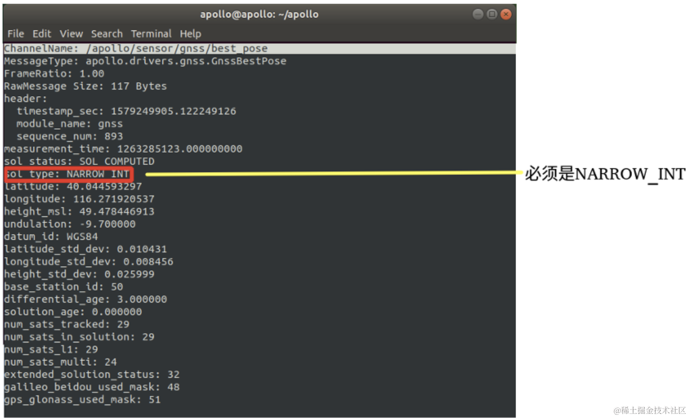This screenshot has width=689, height=418.
Task: Click the galileo_beidou_used_mask: 48 line
Action: tap(92, 387)
